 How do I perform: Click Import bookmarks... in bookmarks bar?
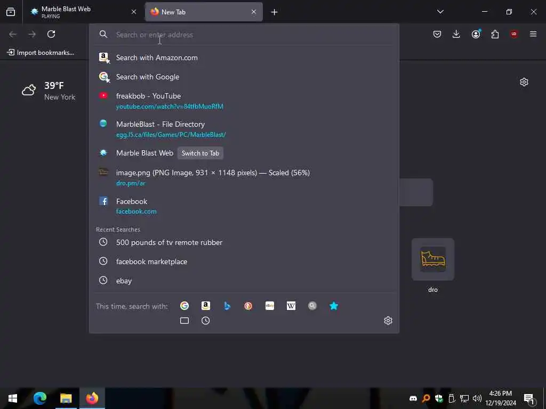[x=41, y=53]
